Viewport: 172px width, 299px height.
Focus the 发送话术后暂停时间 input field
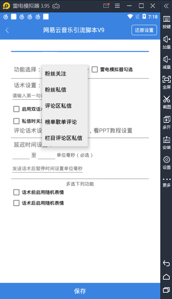point(48,169)
